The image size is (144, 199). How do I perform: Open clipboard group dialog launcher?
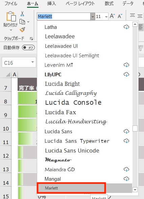click(31, 39)
